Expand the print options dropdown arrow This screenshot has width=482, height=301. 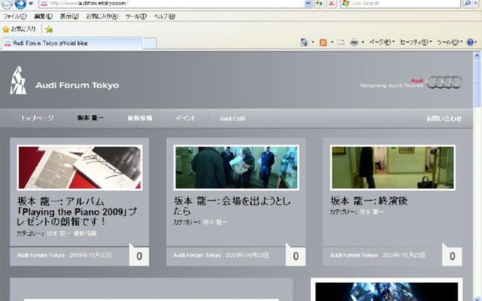point(363,42)
